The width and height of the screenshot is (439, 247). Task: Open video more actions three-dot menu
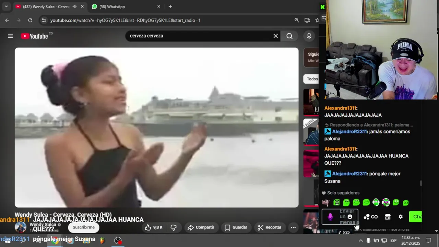click(293, 227)
